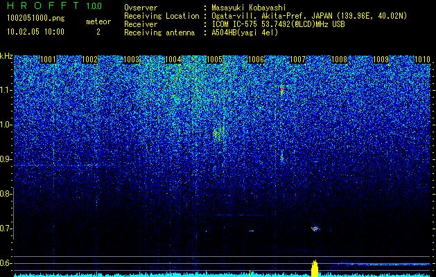The image size is (436, 277).
Task: Click the 0.7 frequency axis label
Action: [6, 229]
